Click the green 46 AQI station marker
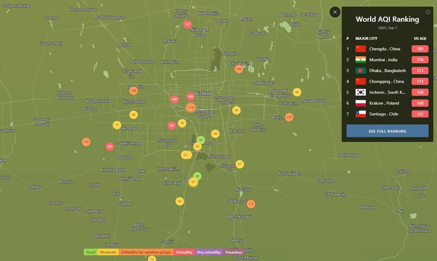Viewport: 437px width, 261px height. pos(197,176)
